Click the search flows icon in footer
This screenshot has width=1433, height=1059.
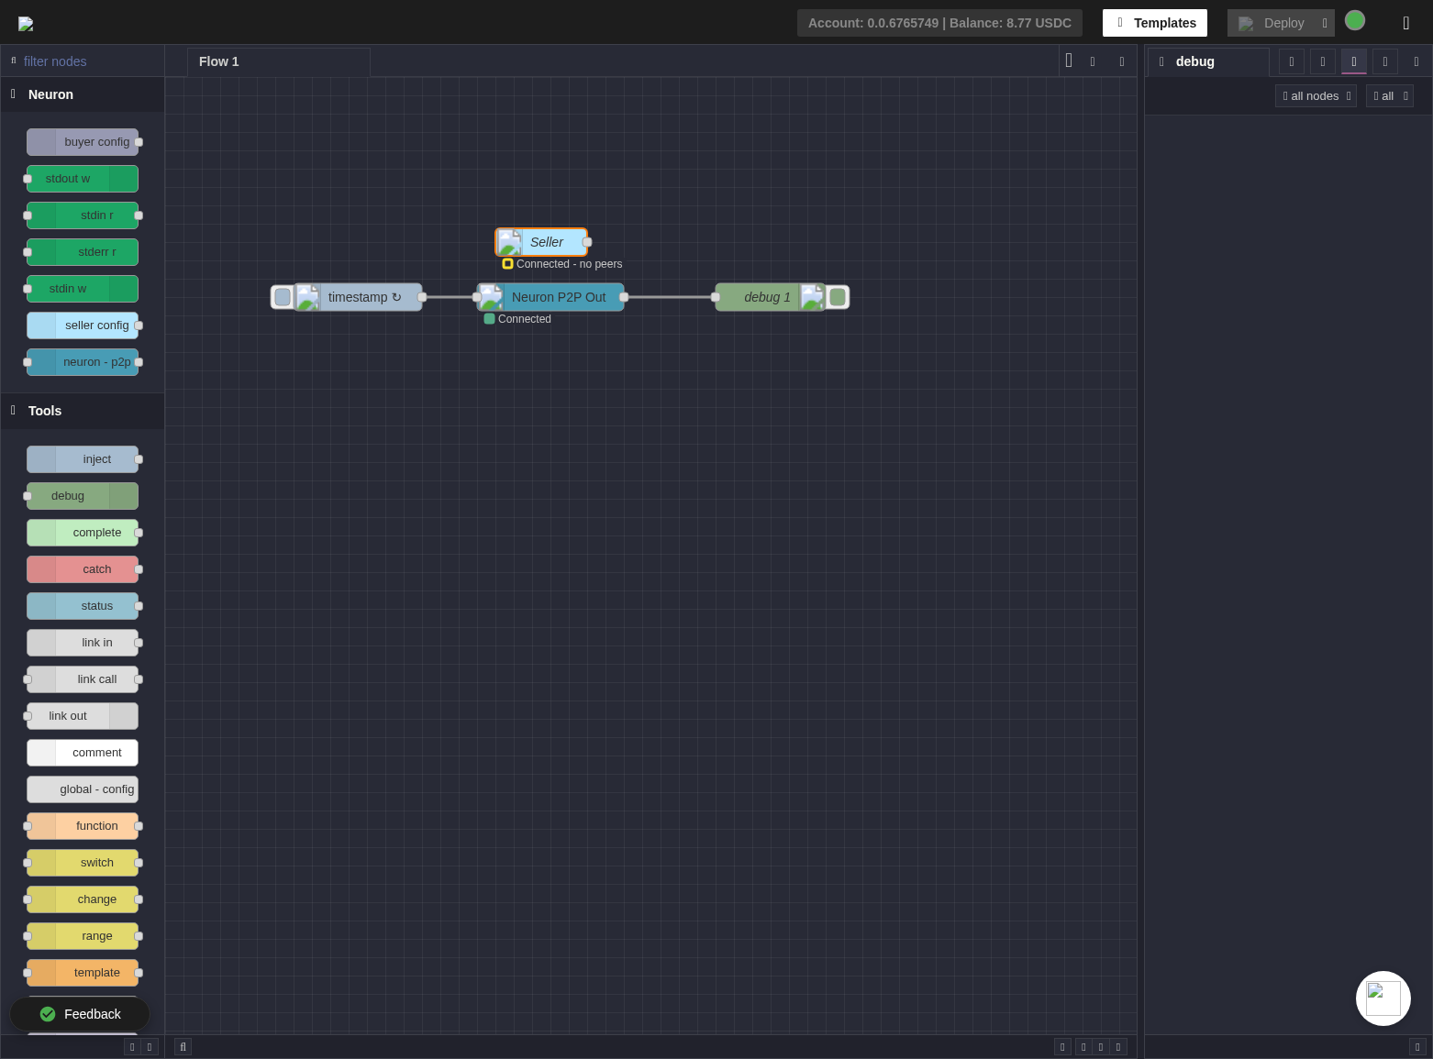[183, 1046]
